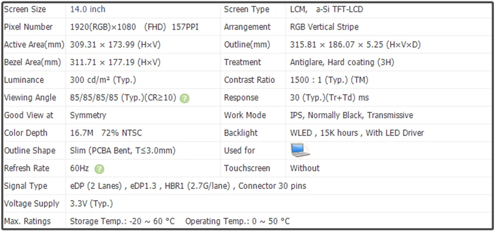
Task: Click the Screen Type value LCM a-Si TFT-LCD
Action: click(x=326, y=9)
